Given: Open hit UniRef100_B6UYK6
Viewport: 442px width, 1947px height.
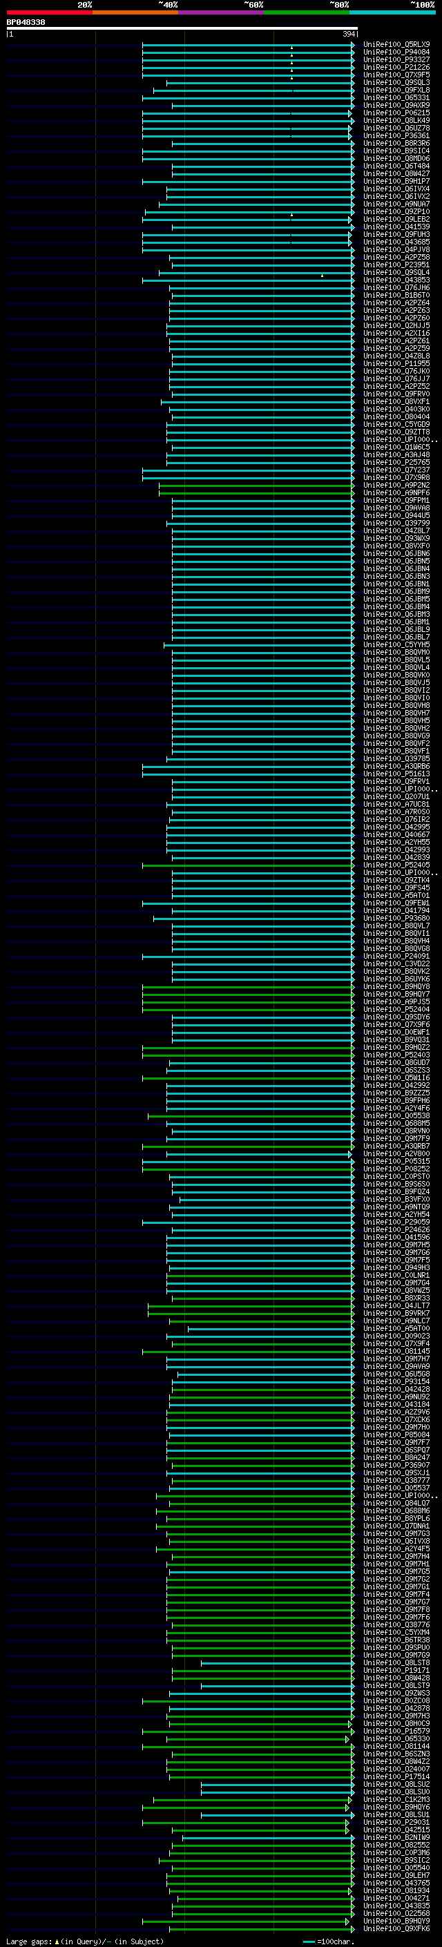Looking at the screenshot, I should tap(396, 979).
